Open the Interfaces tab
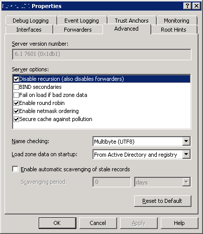203x234 pixels. click(x=29, y=30)
